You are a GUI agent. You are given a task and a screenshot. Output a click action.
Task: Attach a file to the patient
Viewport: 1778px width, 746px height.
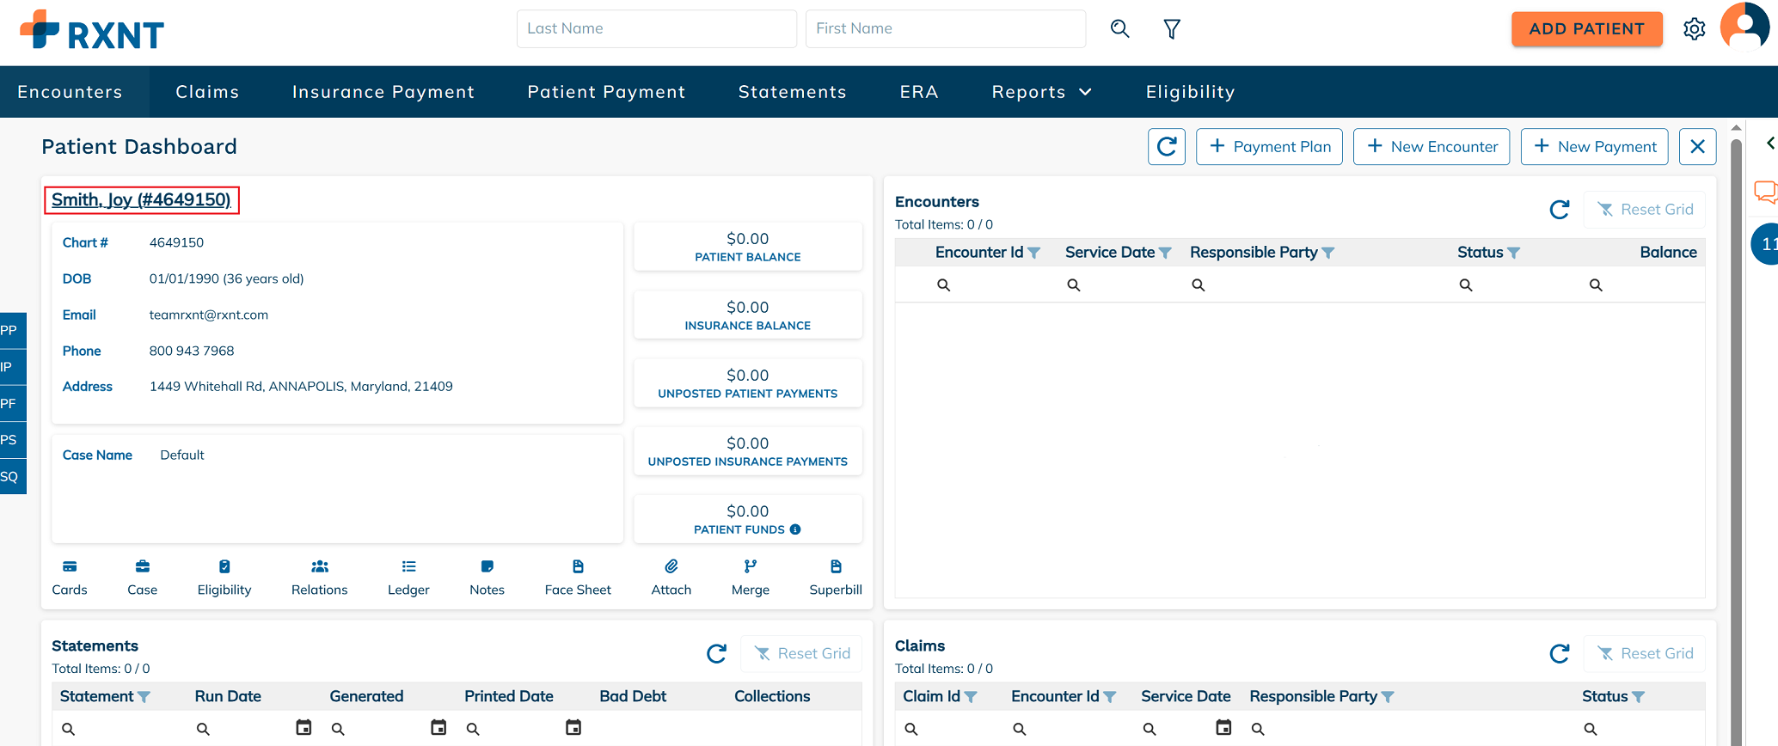[671, 578]
